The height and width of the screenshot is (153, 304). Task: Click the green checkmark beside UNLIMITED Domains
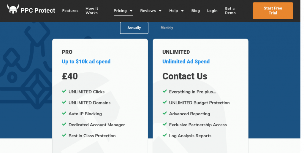64,102
